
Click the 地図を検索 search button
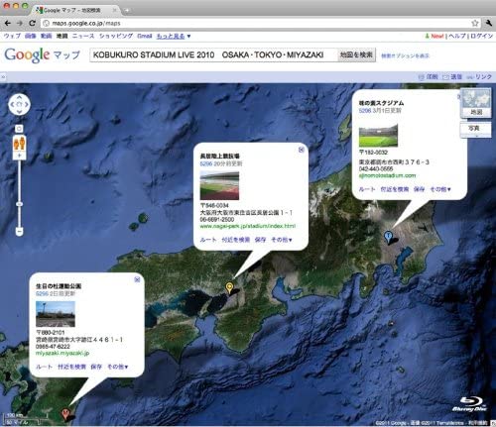click(x=356, y=54)
